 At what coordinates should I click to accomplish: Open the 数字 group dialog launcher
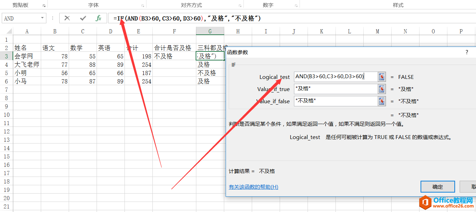[x=296, y=6]
